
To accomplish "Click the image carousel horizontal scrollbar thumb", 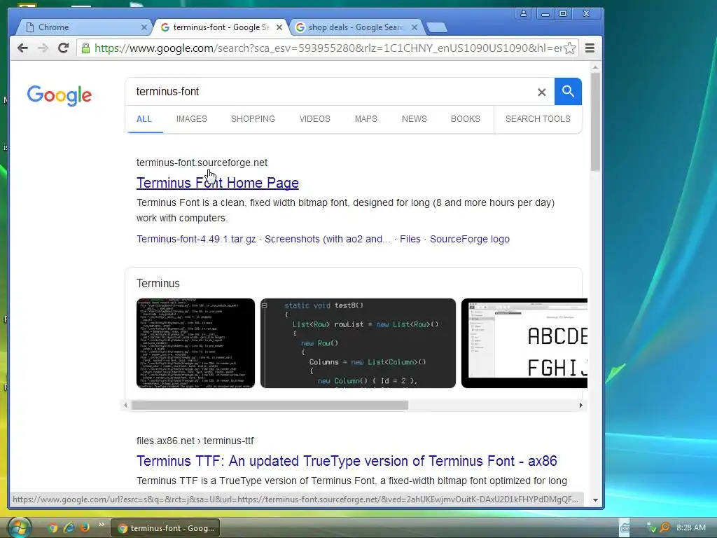I will pos(270,406).
